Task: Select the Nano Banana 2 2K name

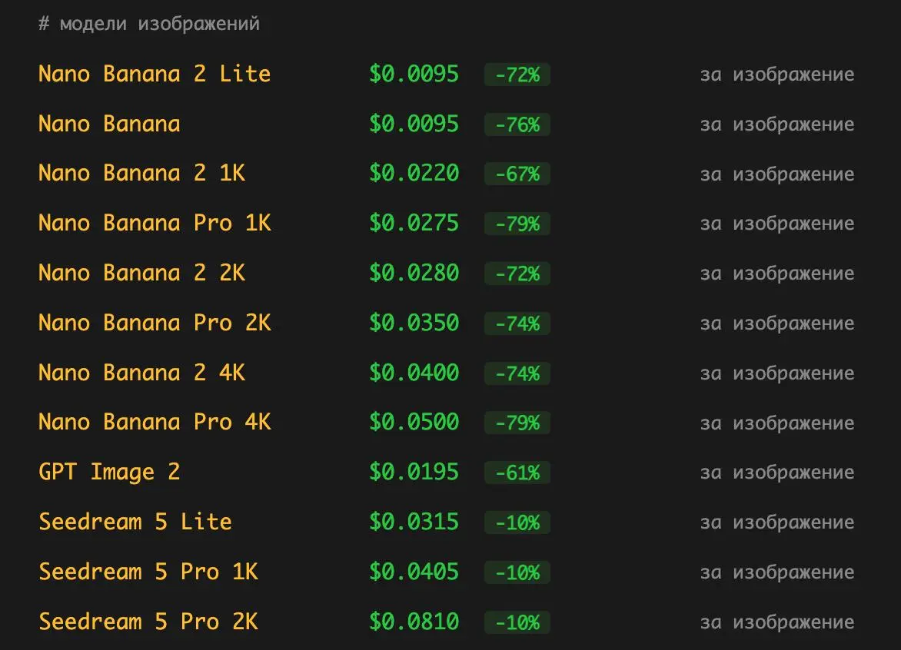Action: pyautogui.click(x=142, y=274)
